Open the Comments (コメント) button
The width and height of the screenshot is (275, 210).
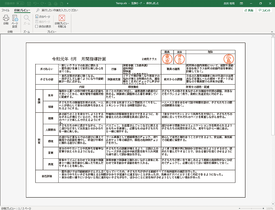click(x=265, y=10)
